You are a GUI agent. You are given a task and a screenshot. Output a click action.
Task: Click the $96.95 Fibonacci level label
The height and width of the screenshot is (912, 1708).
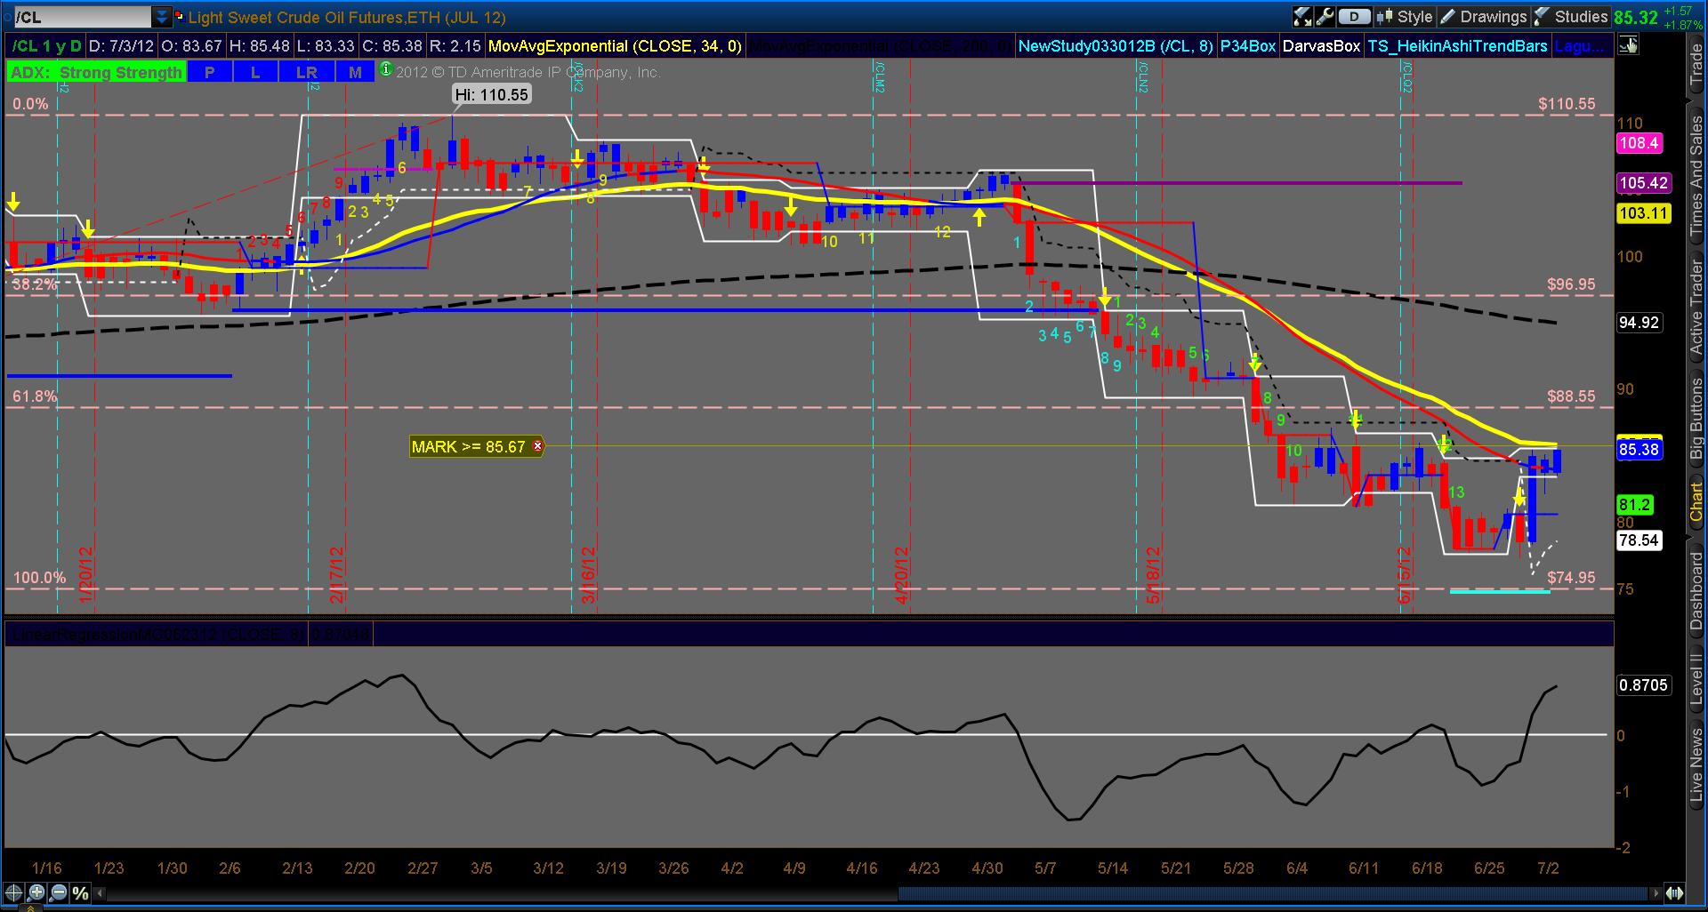click(1572, 284)
